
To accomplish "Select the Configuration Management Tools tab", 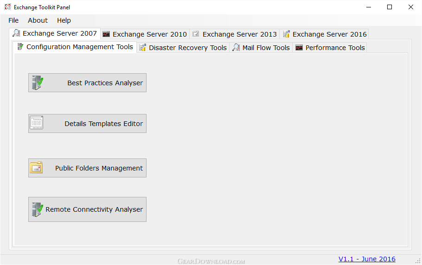I will tap(75, 47).
